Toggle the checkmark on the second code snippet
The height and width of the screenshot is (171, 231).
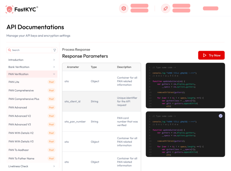point(221,116)
